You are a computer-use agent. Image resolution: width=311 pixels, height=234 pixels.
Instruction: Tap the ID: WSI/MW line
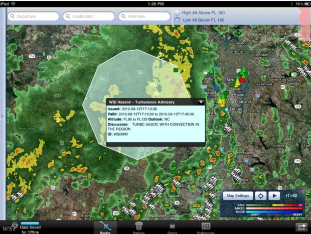pos(118,134)
